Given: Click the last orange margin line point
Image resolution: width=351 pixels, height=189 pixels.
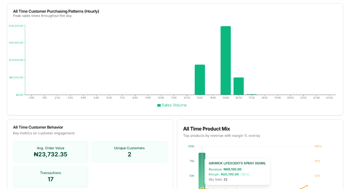Looking at the screenshot, I should tap(306, 186).
